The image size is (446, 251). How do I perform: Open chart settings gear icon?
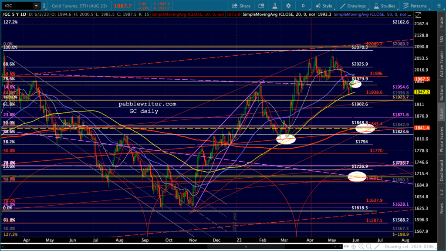288,6
